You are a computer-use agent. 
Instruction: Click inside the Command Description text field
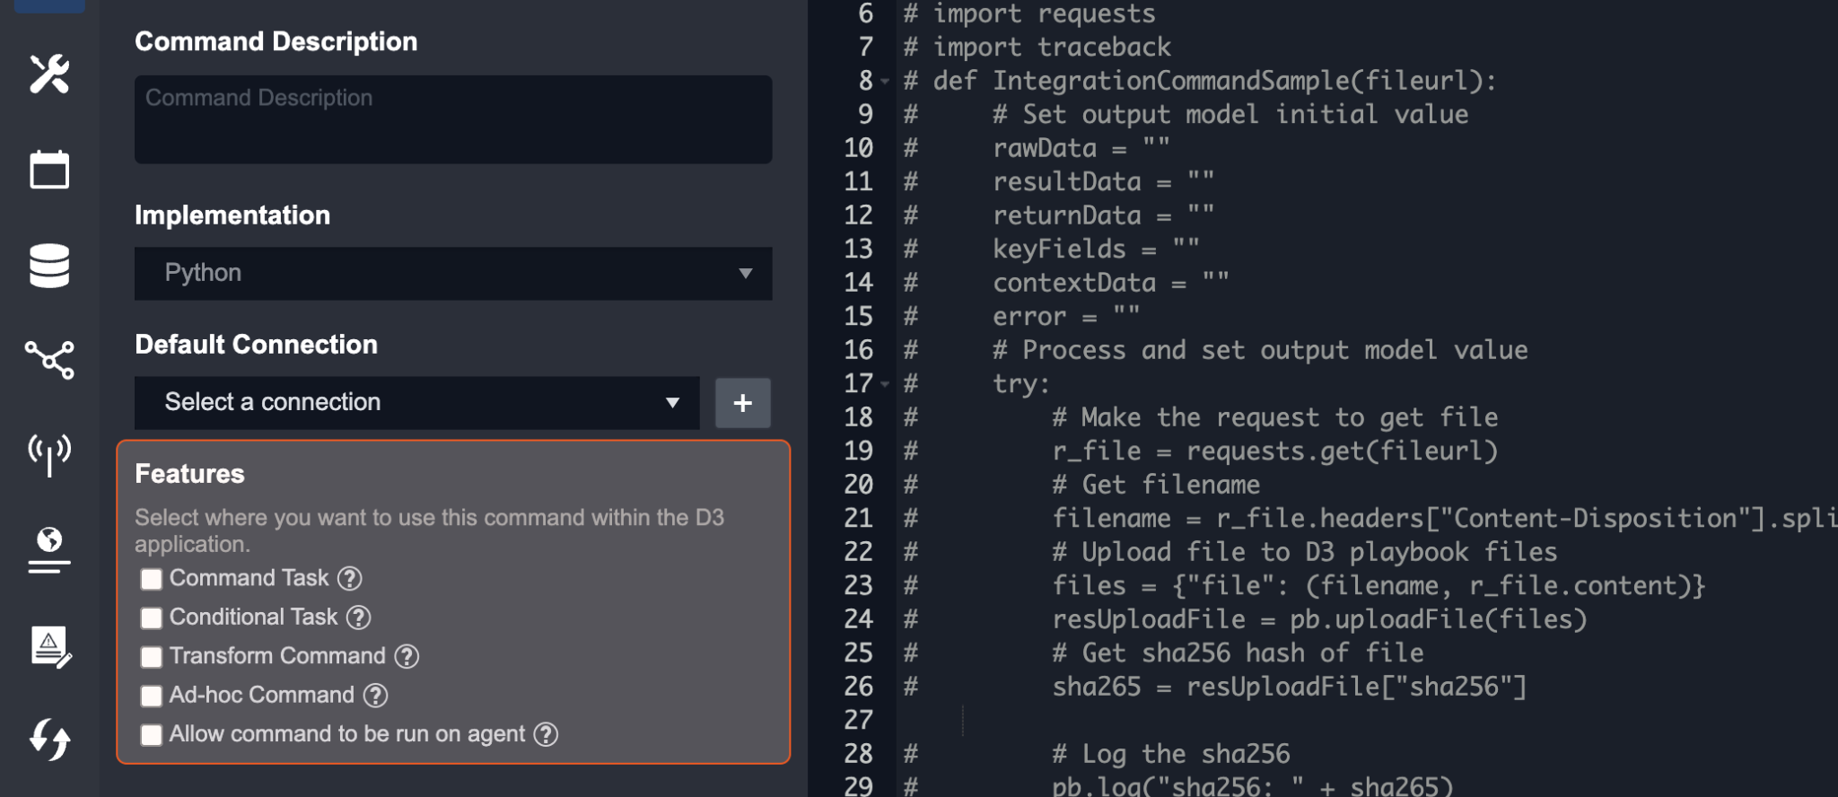point(453,119)
